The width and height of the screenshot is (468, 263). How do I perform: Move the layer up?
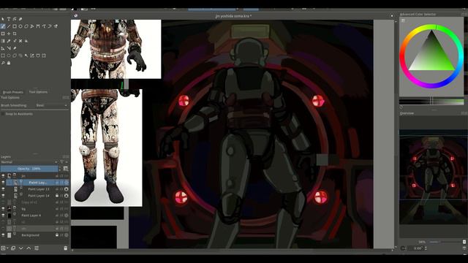coord(29,248)
